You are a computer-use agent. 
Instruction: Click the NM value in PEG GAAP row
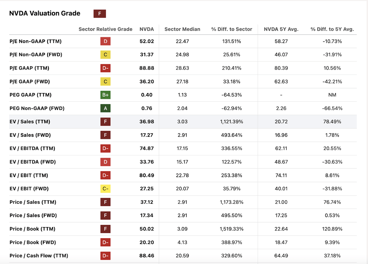point(332,95)
